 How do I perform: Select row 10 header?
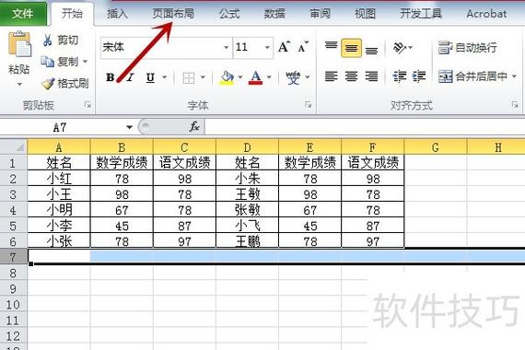[x=13, y=304]
